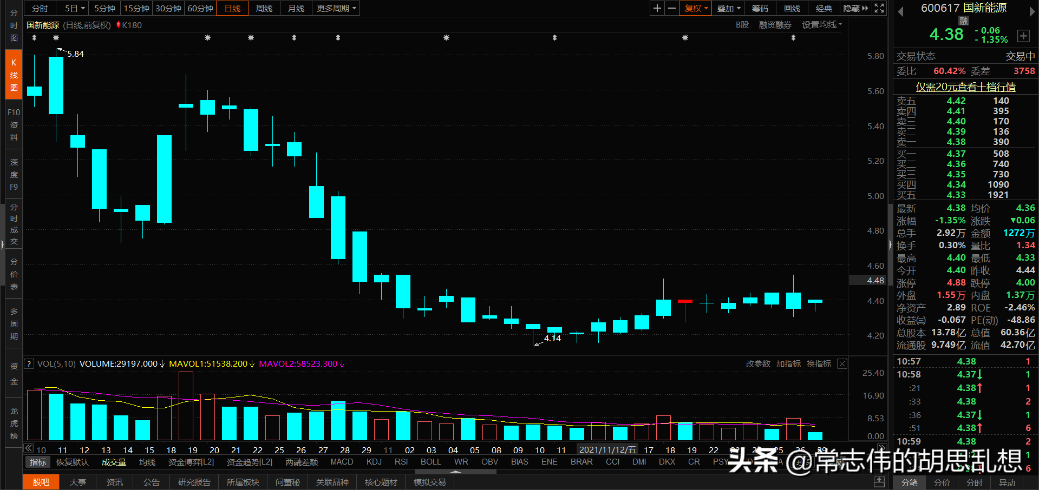Open the 叠加 overlay dropdown

(x=727, y=8)
